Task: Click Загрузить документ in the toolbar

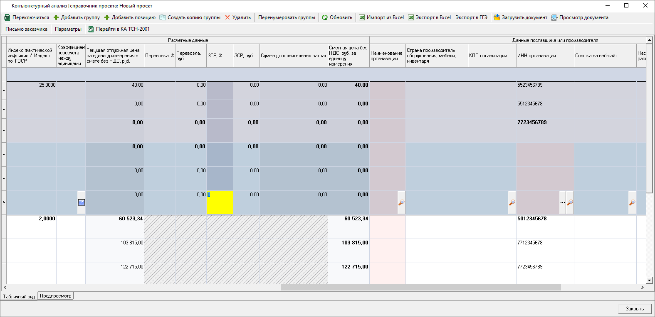Action: [521, 17]
